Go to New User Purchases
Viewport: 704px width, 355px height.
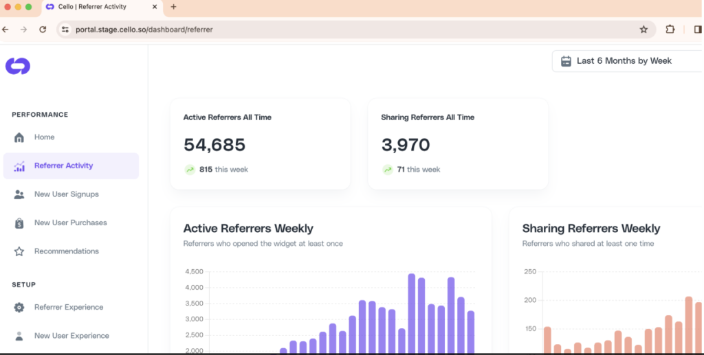click(x=71, y=222)
